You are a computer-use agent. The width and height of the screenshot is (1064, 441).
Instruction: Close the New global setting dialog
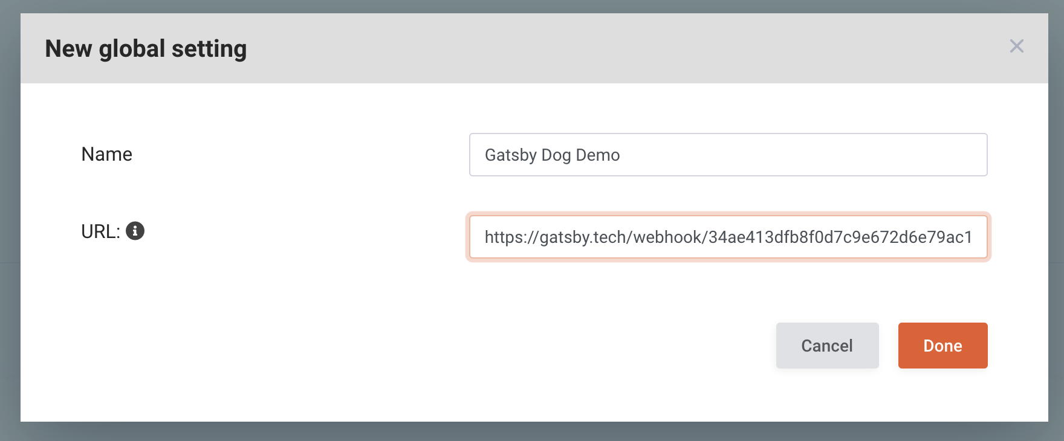(x=1016, y=46)
